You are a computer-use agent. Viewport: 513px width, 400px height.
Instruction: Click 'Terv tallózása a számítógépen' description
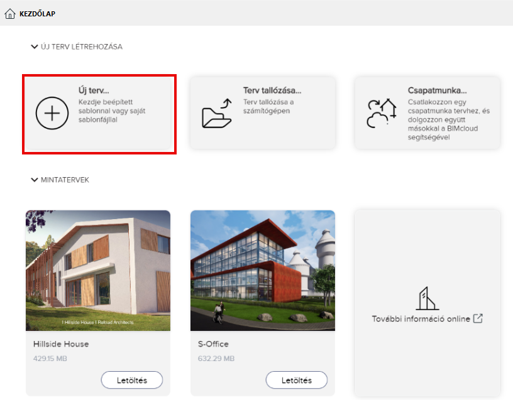tap(268, 106)
